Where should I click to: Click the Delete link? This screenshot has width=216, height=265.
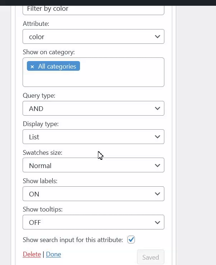(x=32, y=254)
